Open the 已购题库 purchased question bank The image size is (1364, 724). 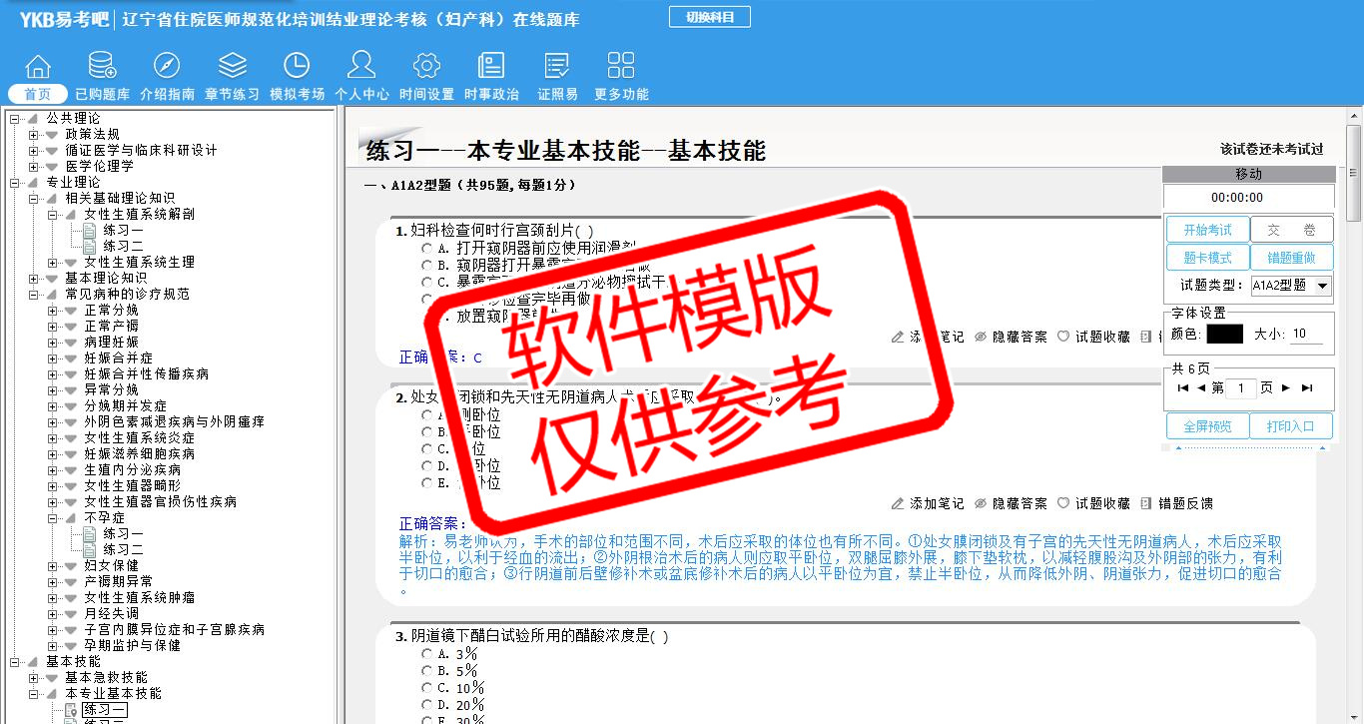click(x=102, y=66)
